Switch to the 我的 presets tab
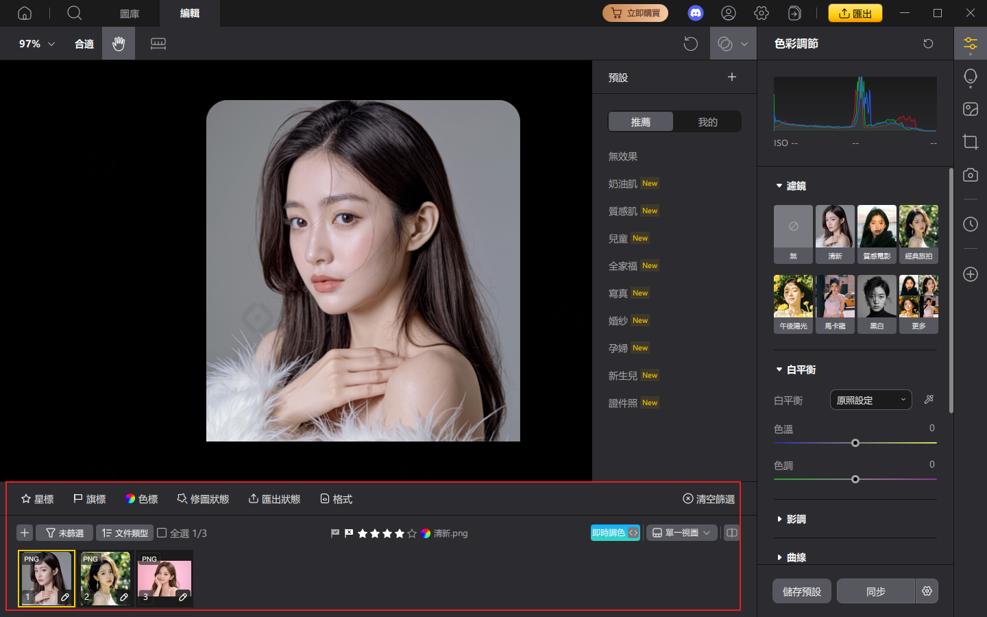 [x=707, y=122]
